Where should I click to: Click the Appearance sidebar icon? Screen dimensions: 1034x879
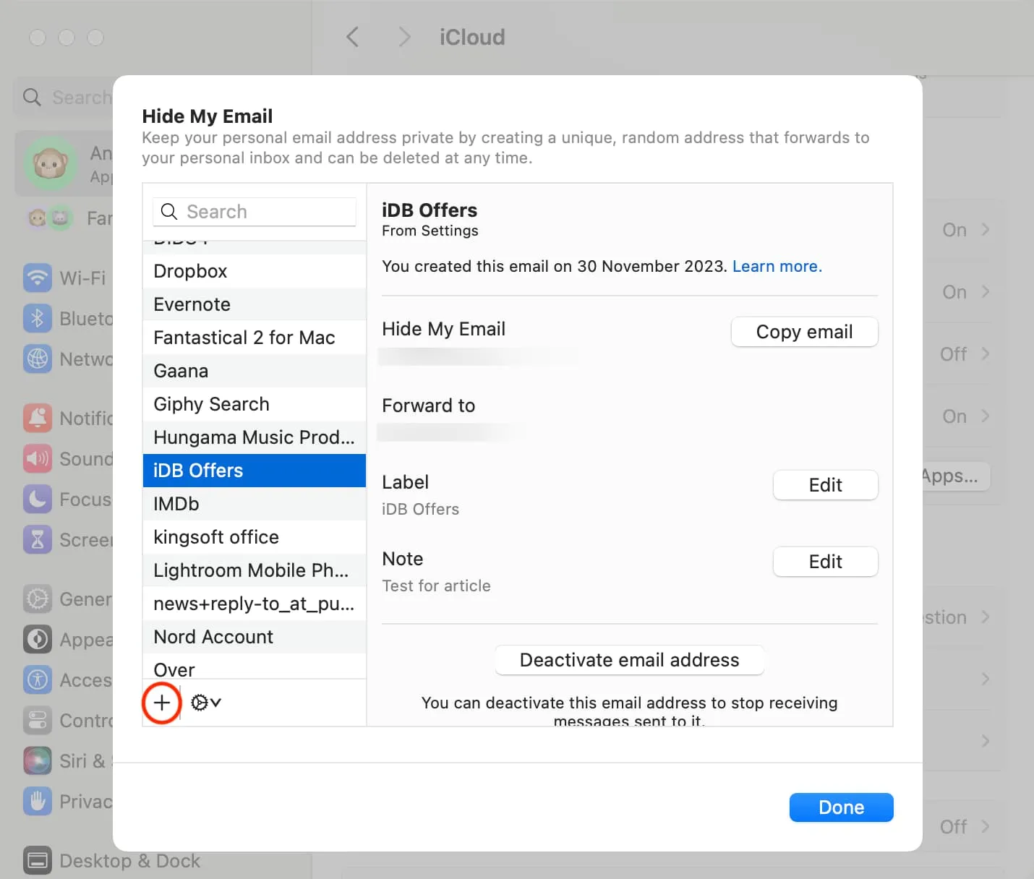(x=38, y=639)
